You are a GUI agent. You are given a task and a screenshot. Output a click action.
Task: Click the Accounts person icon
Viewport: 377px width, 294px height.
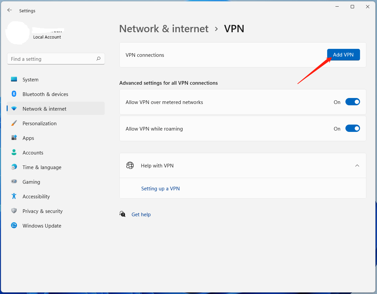coord(14,152)
